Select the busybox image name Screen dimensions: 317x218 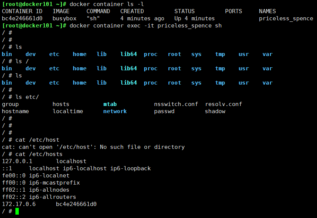coord(65,18)
